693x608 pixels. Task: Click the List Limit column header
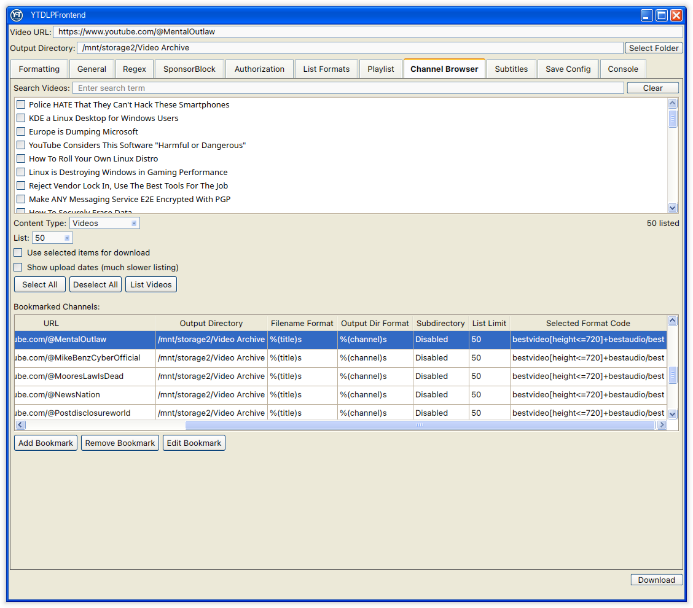pyautogui.click(x=489, y=323)
